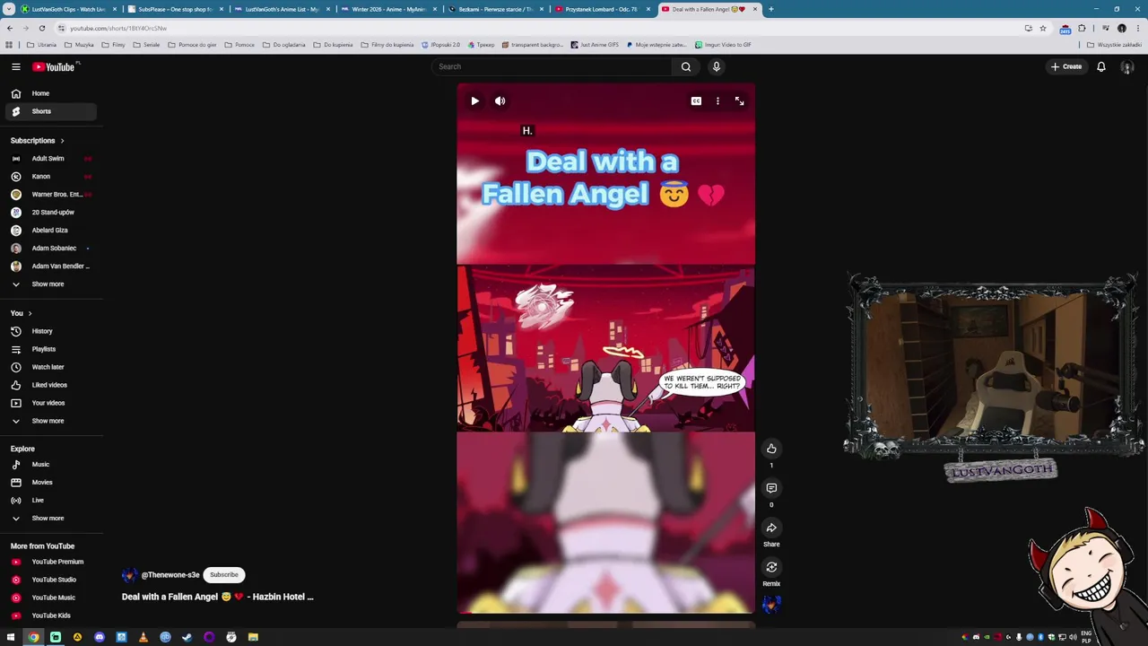This screenshot has height=646, width=1148.
Task: Open watch History
Action: pos(49,331)
